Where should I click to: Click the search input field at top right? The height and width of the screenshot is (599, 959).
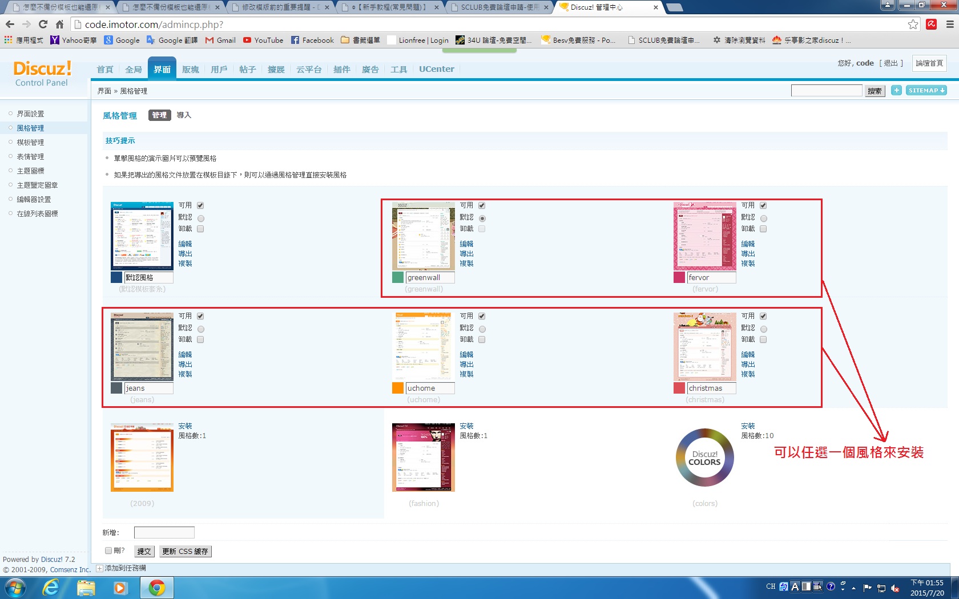827,91
